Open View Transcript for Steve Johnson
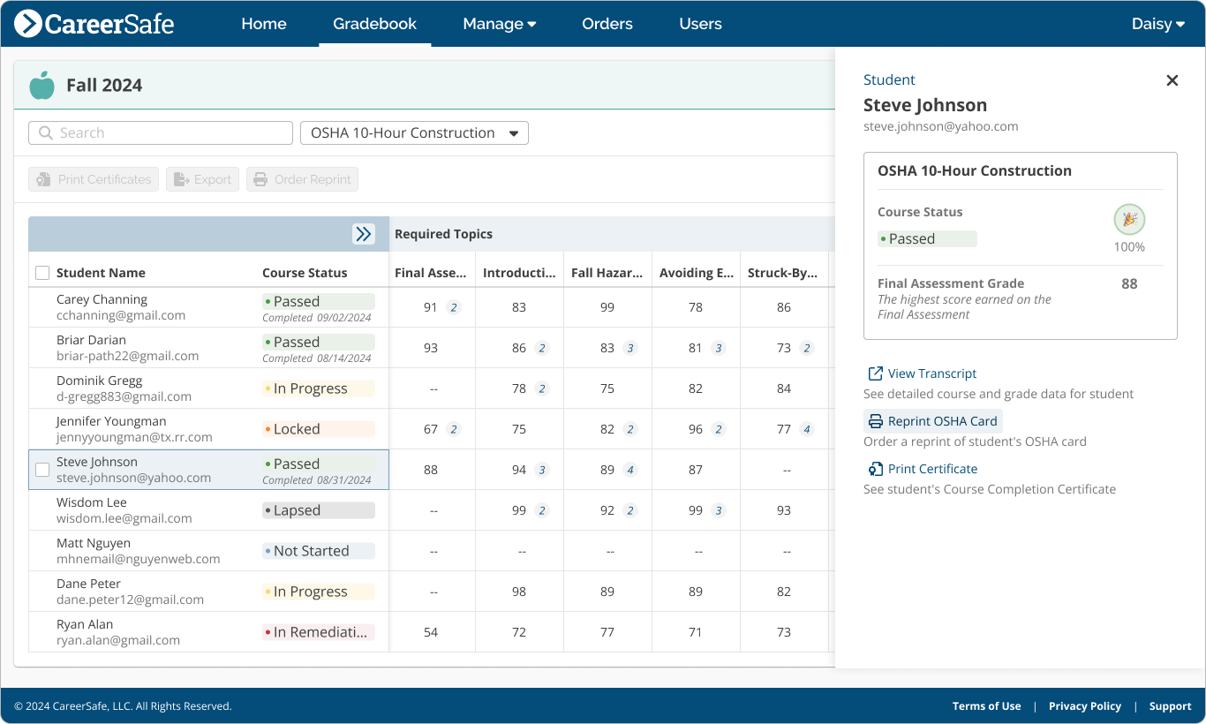This screenshot has width=1206, height=724. click(931, 373)
